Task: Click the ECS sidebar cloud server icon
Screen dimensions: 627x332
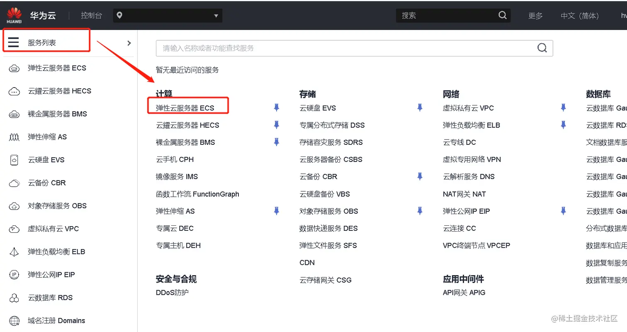Action: (14, 68)
